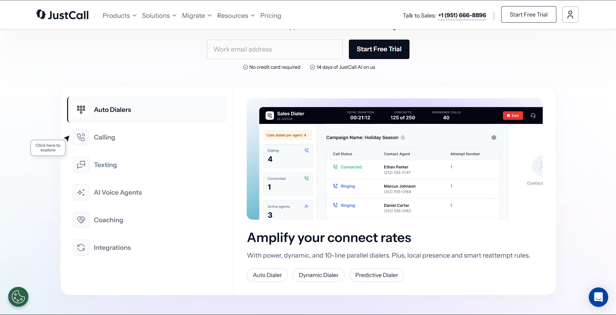Select the Auto Dialers tab

coord(147,110)
